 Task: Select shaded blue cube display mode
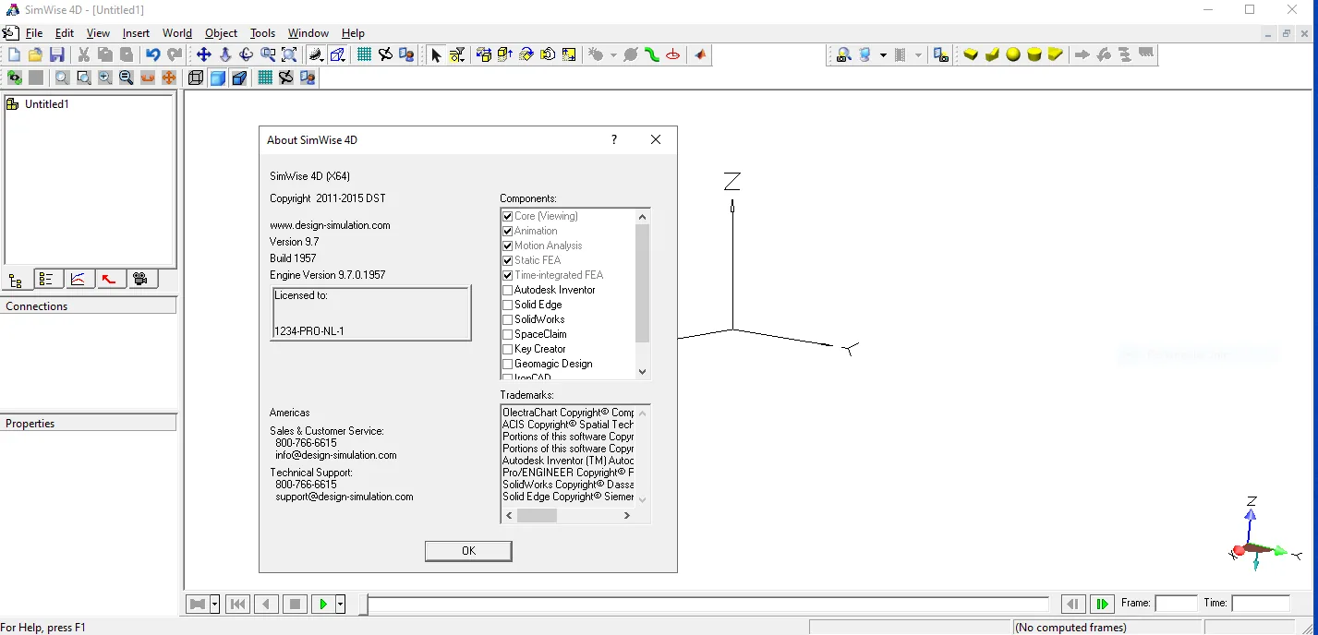point(217,78)
